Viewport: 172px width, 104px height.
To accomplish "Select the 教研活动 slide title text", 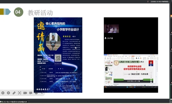I will click(x=40, y=13).
